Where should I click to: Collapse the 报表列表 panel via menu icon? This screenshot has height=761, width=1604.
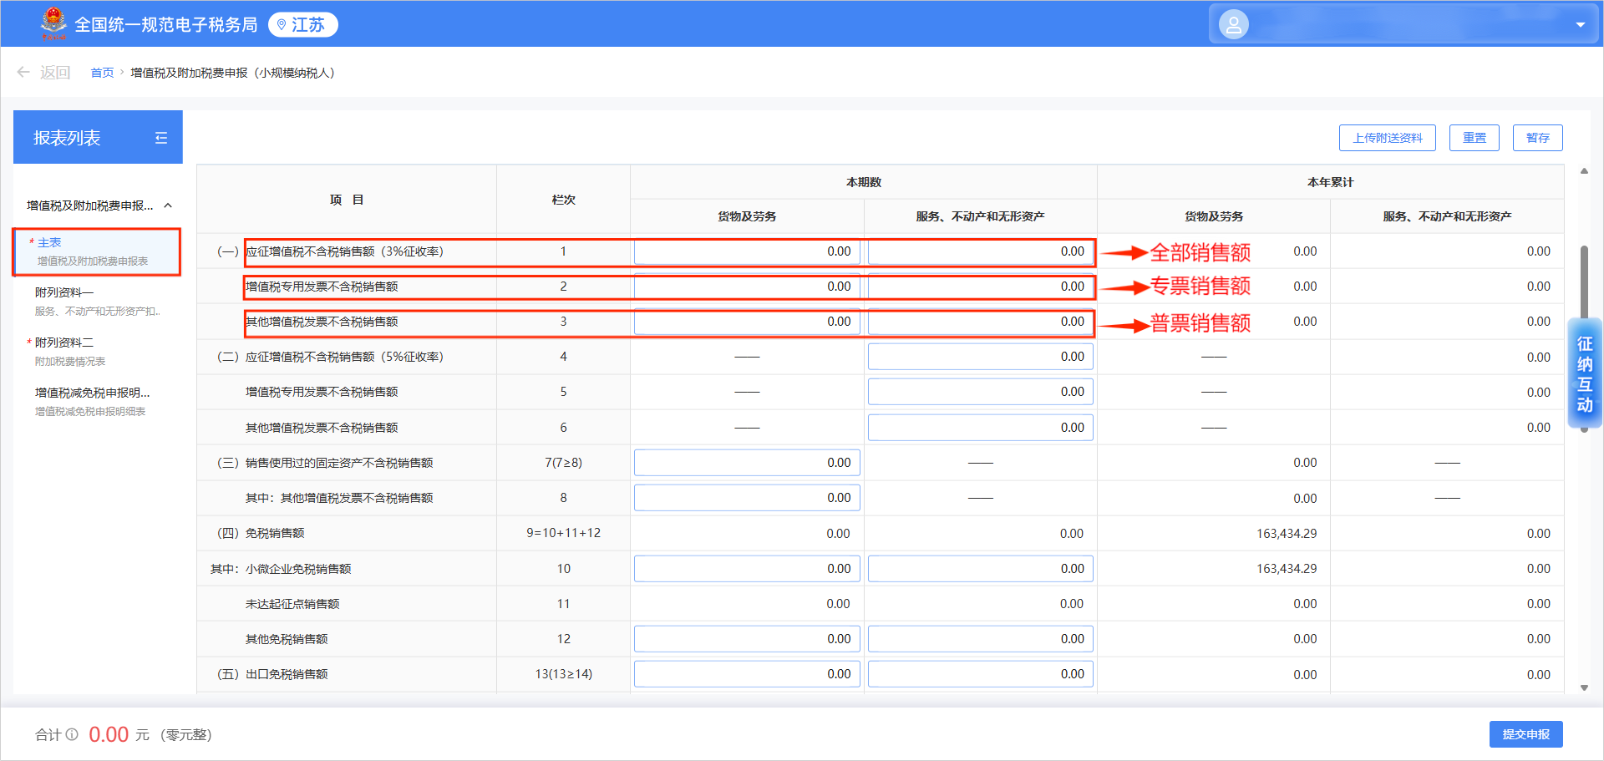click(161, 138)
